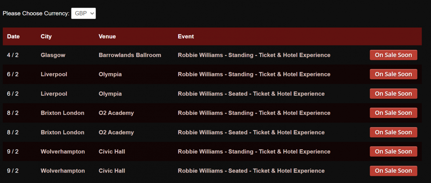Screen dimensions: 431x183
Task: Click the Please Choose Currency label
Action: tap(36, 14)
